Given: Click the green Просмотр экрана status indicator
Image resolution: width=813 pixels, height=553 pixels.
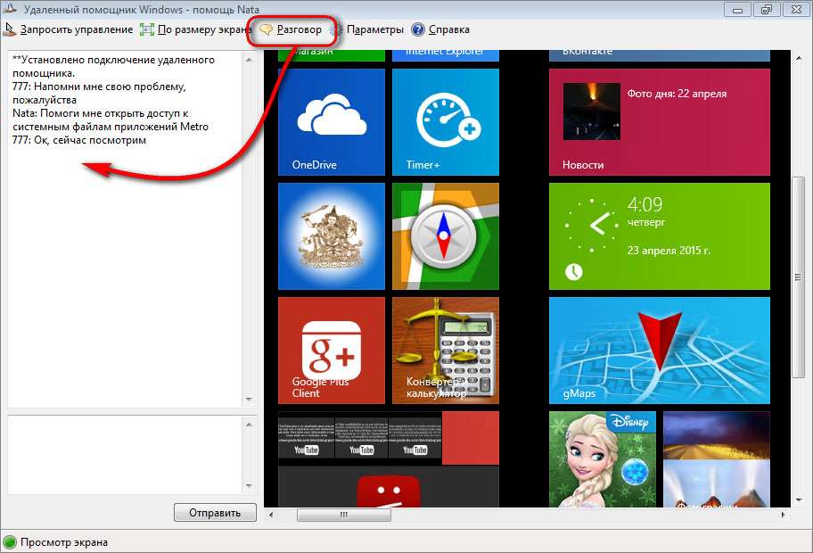Looking at the screenshot, I should point(10,542).
